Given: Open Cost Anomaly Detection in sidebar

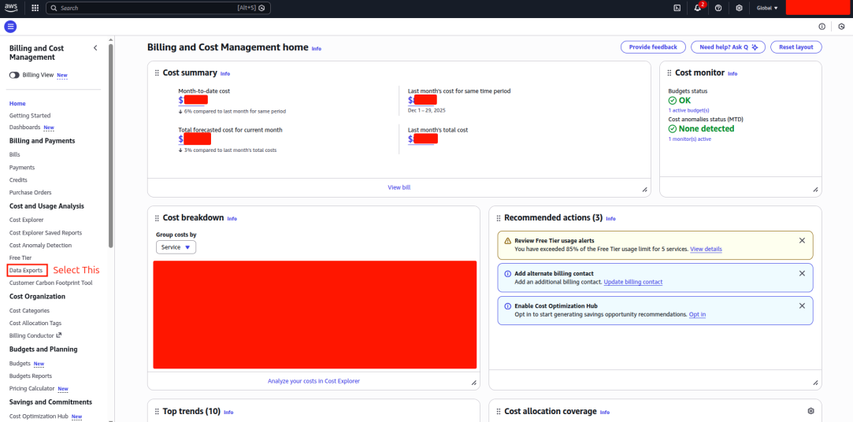Looking at the screenshot, I should click(40, 246).
